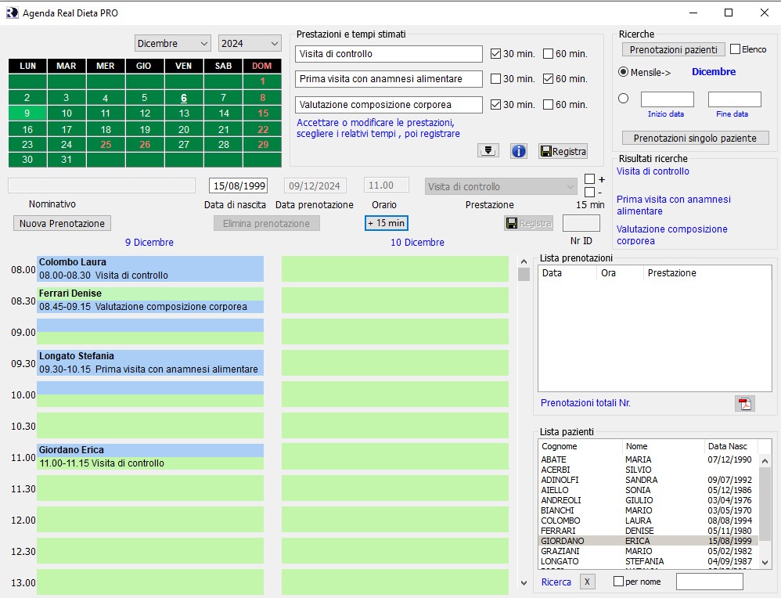The height and width of the screenshot is (598, 781).
Task: Select Longato Stefania appointment
Action: point(150,362)
